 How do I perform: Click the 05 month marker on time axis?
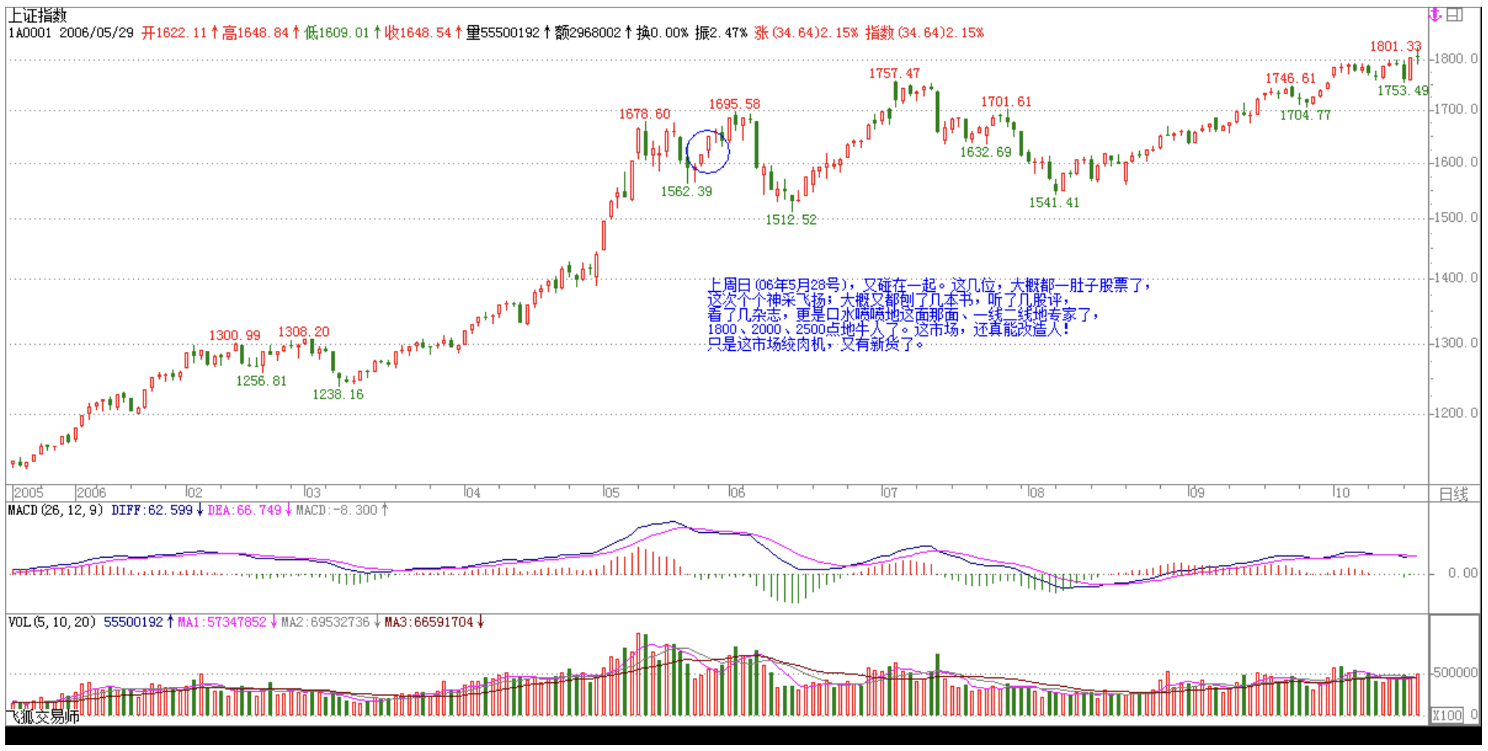tap(611, 493)
